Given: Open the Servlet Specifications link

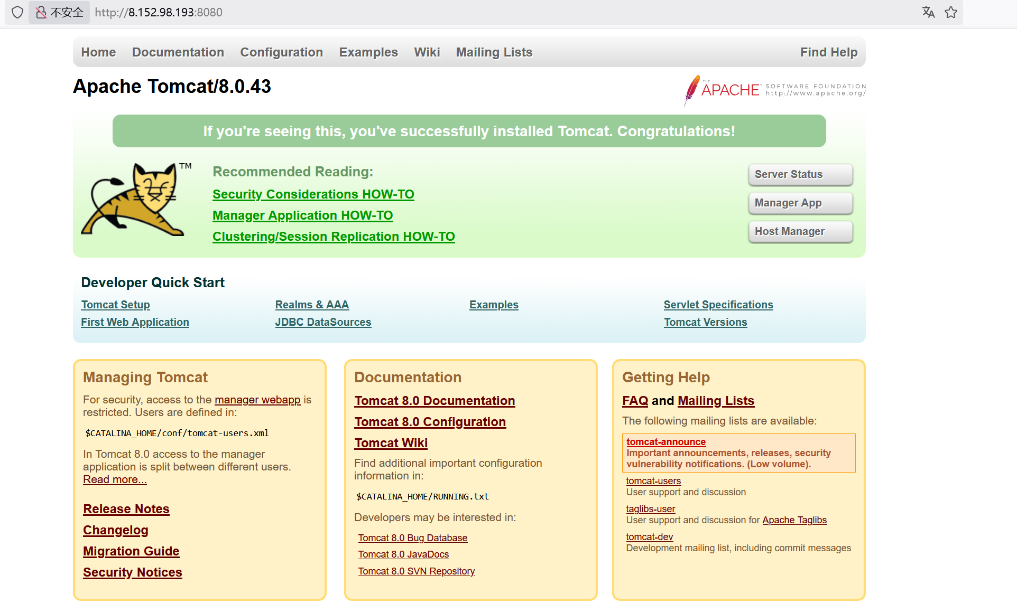Looking at the screenshot, I should 718,305.
